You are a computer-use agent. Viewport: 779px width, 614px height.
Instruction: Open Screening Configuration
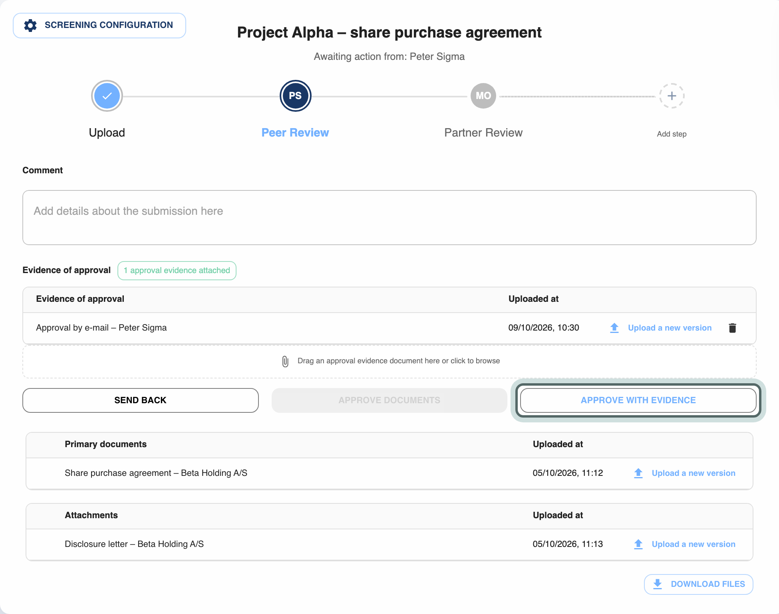pos(99,25)
